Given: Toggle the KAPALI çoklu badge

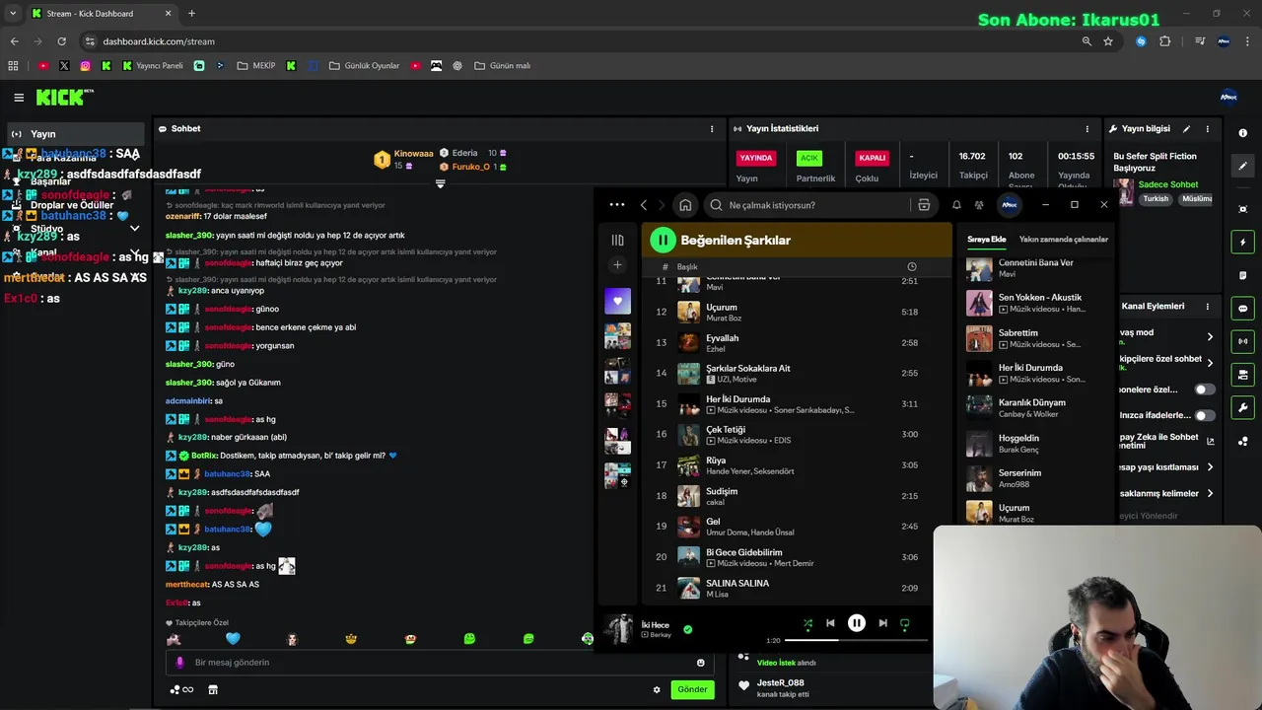Looking at the screenshot, I should 873,158.
